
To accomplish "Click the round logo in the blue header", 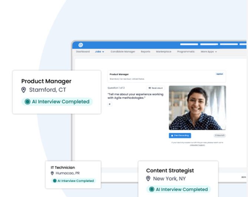I will [80, 45].
